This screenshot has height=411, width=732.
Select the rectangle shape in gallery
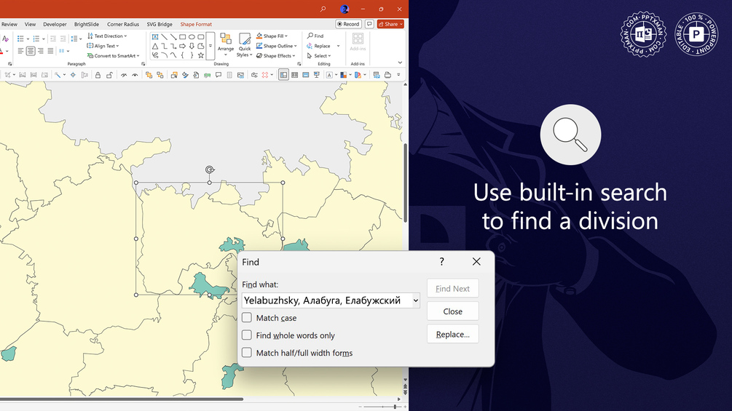[183, 37]
